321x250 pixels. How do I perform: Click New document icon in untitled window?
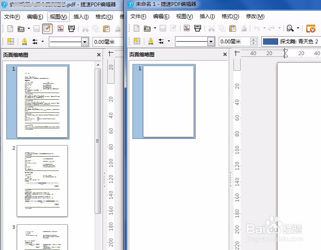[136, 28]
